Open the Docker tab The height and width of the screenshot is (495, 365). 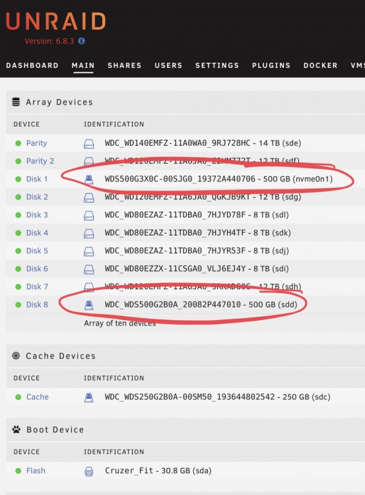click(321, 65)
